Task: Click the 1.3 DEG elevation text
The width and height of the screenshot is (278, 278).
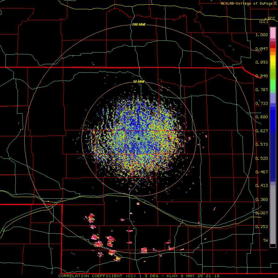Action: pyautogui.click(x=148, y=276)
